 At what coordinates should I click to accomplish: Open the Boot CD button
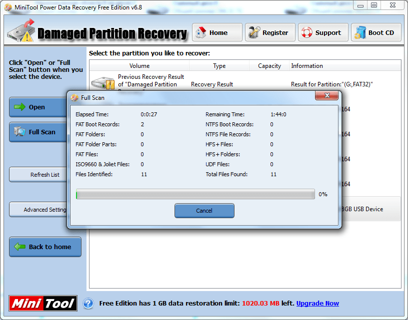pos(376,32)
